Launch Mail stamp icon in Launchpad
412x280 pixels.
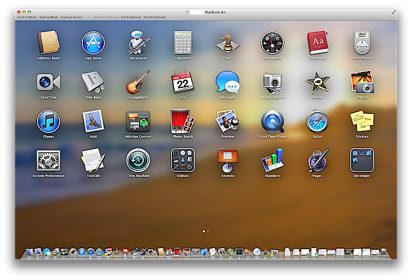[93, 121]
